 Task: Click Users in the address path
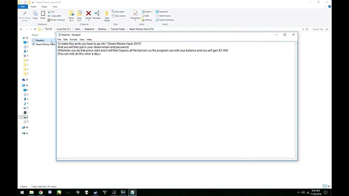point(78,29)
